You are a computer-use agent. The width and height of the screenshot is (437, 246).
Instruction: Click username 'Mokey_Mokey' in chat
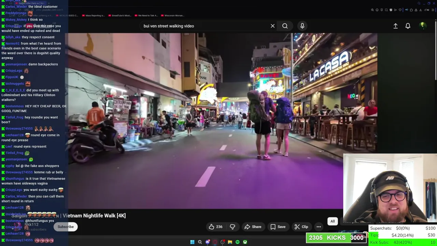coord(16,20)
